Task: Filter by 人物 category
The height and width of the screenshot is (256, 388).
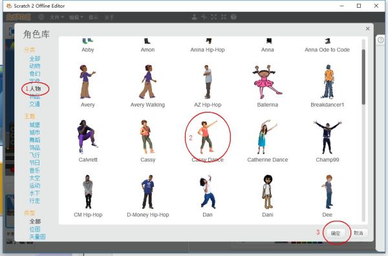Action: [x=35, y=89]
